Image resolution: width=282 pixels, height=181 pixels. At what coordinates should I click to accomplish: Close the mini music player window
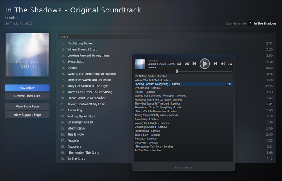(232, 57)
